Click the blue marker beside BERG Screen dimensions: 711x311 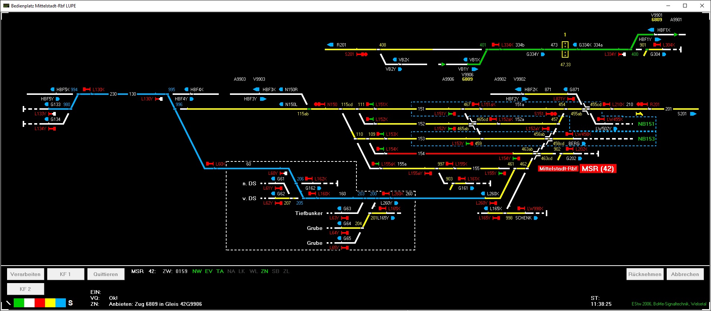[x=584, y=144]
